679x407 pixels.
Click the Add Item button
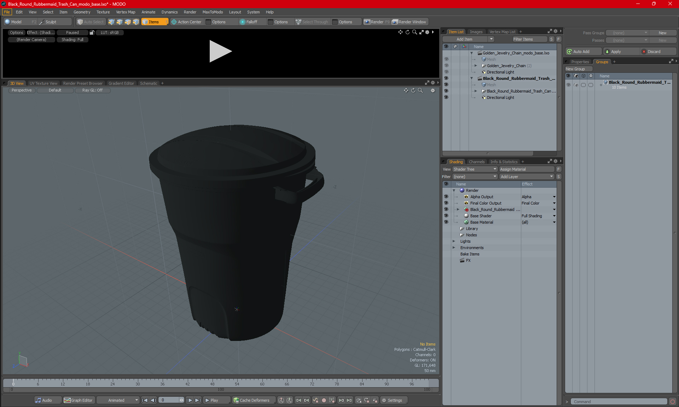tap(464, 39)
